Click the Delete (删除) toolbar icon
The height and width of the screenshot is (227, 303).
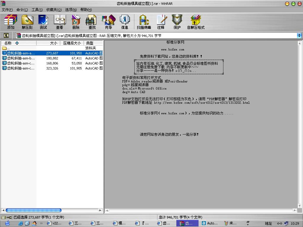pos(76,22)
